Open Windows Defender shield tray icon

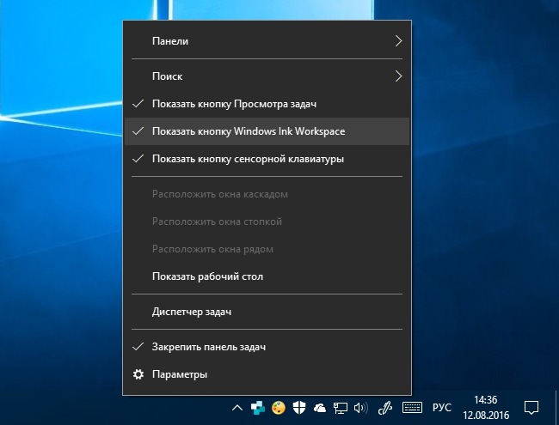tap(299, 408)
